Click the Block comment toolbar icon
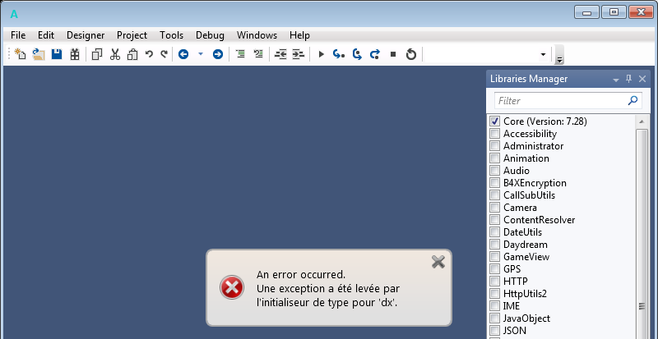The image size is (658, 339). click(x=240, y=53)
